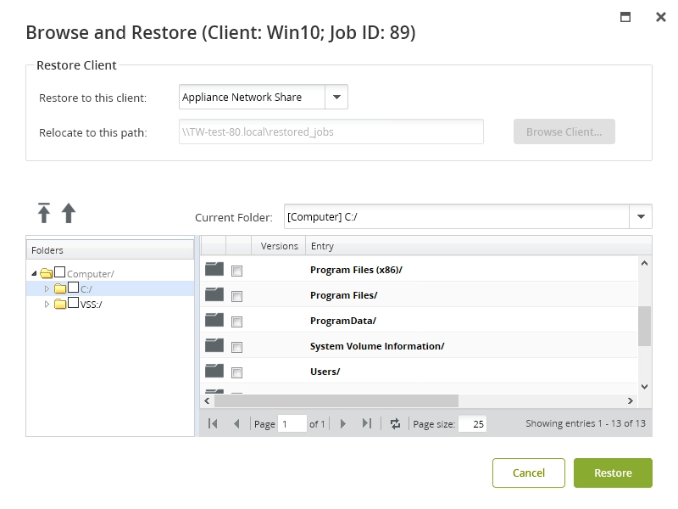
Task: Select the System Volume Information/ entry
Action: click(377, 346)
